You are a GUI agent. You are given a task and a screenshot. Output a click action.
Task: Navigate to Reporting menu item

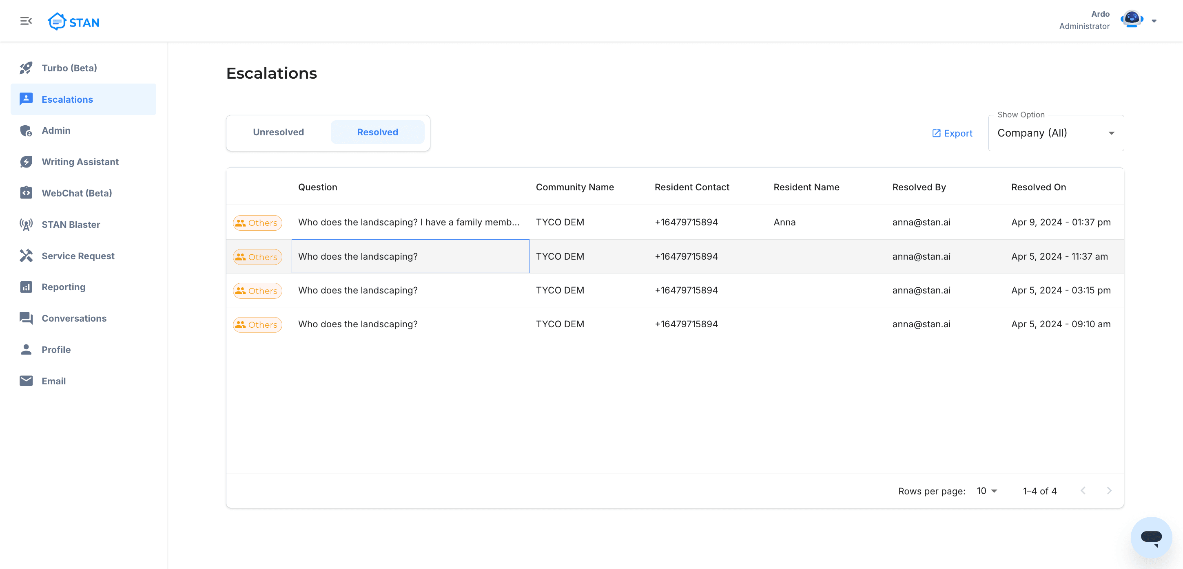coord(83,287)
